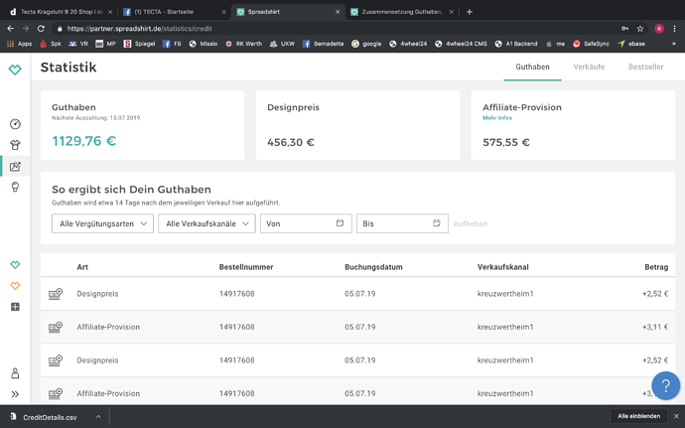685x428 pixels.
Task: Expand CreditDetails.csv download options chevron
Action: pos(98,417)
